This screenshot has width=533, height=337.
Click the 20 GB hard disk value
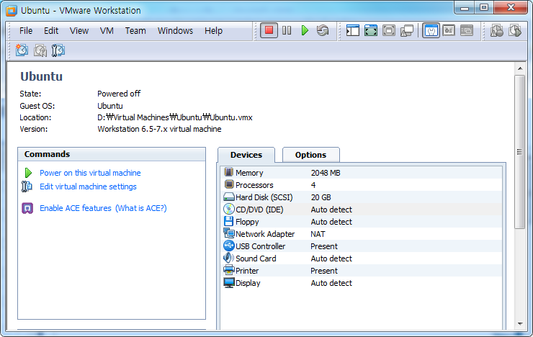(x=321, y=197)
